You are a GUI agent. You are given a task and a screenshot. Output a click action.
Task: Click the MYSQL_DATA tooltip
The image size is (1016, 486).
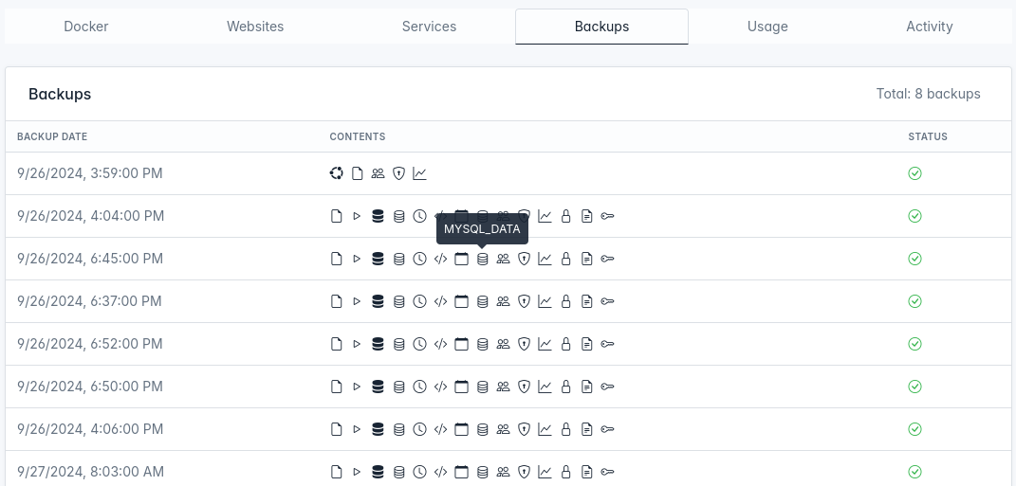(482, 229)
